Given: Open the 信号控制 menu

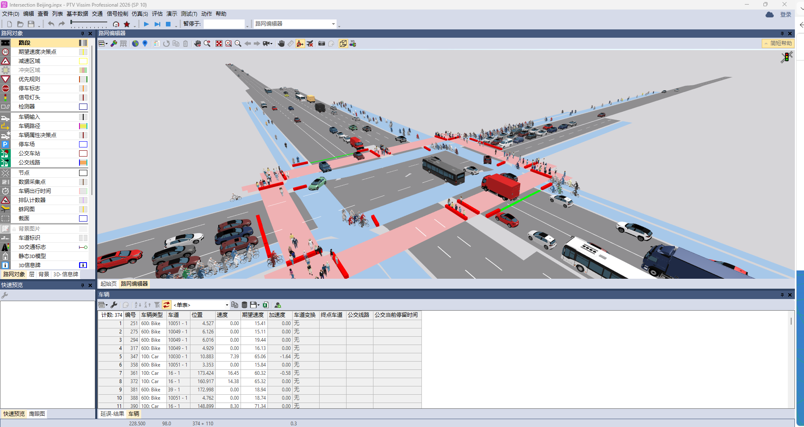Looking at the screenshot, I should (x=118, y=14).
